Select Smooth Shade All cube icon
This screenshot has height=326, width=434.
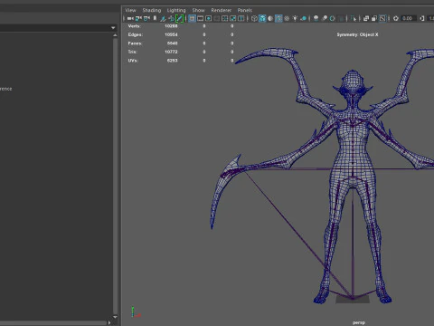(x=262, y=19)
